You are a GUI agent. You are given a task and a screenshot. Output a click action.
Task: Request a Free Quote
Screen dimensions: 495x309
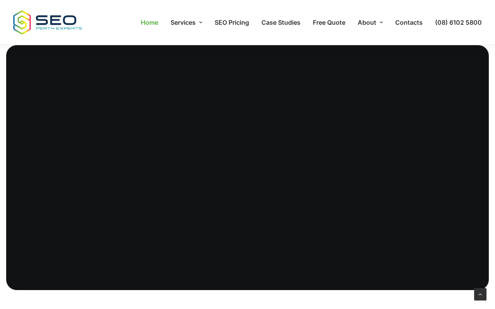tap(329, 22)
